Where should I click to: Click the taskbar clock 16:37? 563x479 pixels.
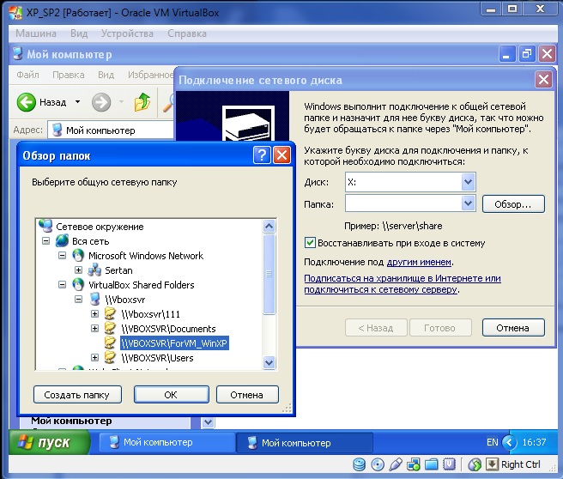coord(534,442)
